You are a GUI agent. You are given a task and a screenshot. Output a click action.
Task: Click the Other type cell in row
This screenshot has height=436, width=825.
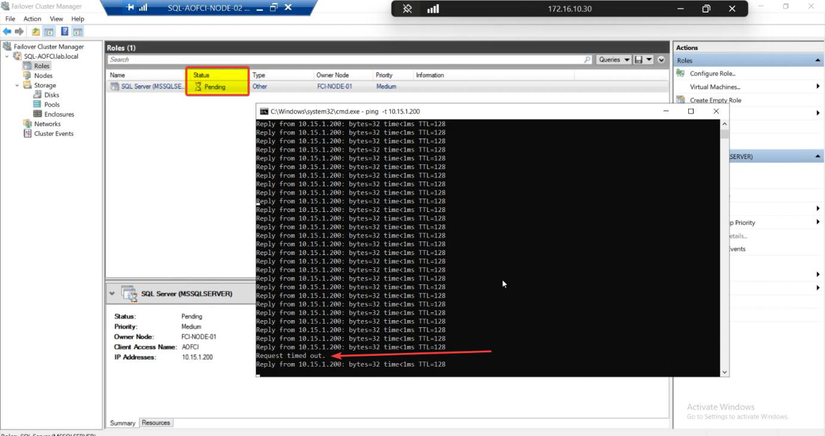click(x=260, y=87)
